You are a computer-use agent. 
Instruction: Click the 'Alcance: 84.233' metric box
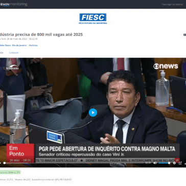click(x=22, y=179)
